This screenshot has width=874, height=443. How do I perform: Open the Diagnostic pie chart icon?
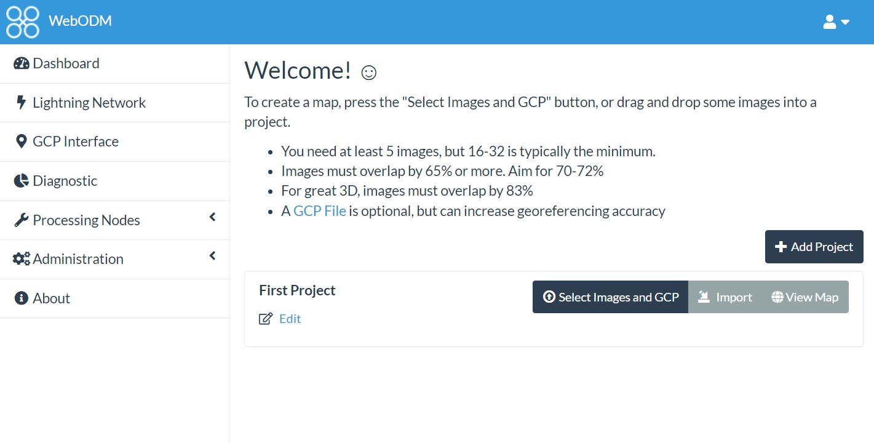coord(22,181)
